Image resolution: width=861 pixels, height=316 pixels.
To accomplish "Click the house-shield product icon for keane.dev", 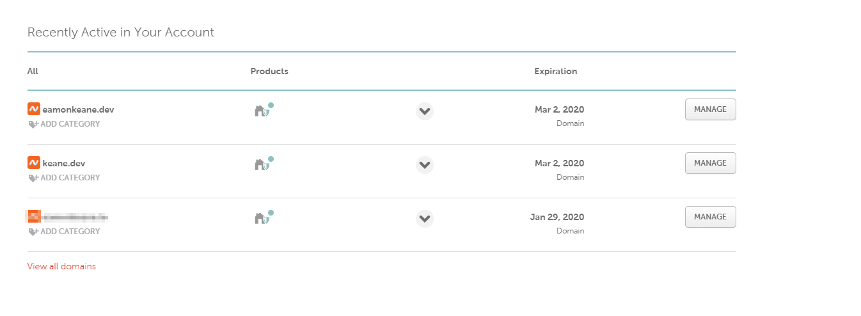I will (263, 164).
